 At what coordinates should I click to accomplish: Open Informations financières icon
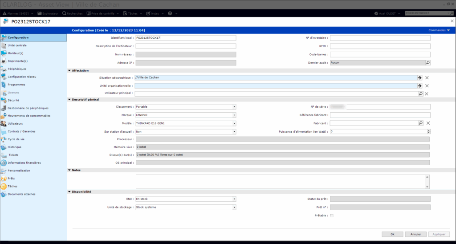pyautogui.click(x=4, y=163)
